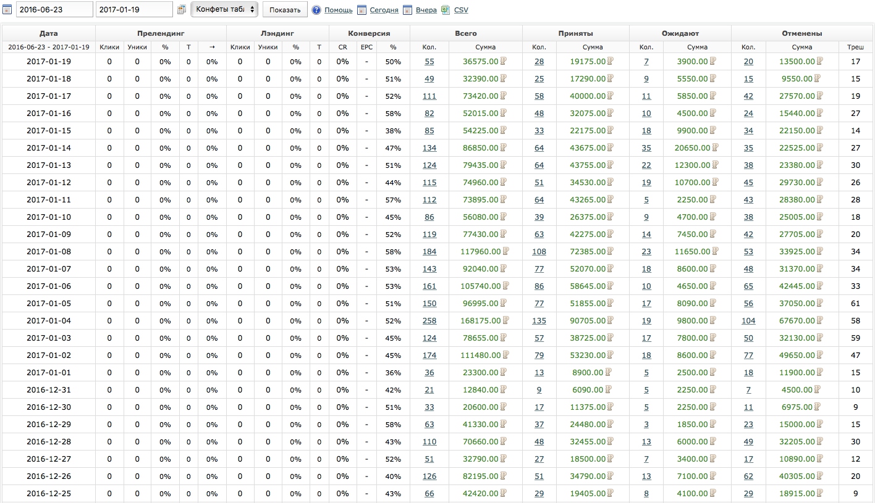The image size is (875, 503).
Task: Open total orders count 86 for 2017-01-10
Action: pyautogui.click(x=429, y=217)
